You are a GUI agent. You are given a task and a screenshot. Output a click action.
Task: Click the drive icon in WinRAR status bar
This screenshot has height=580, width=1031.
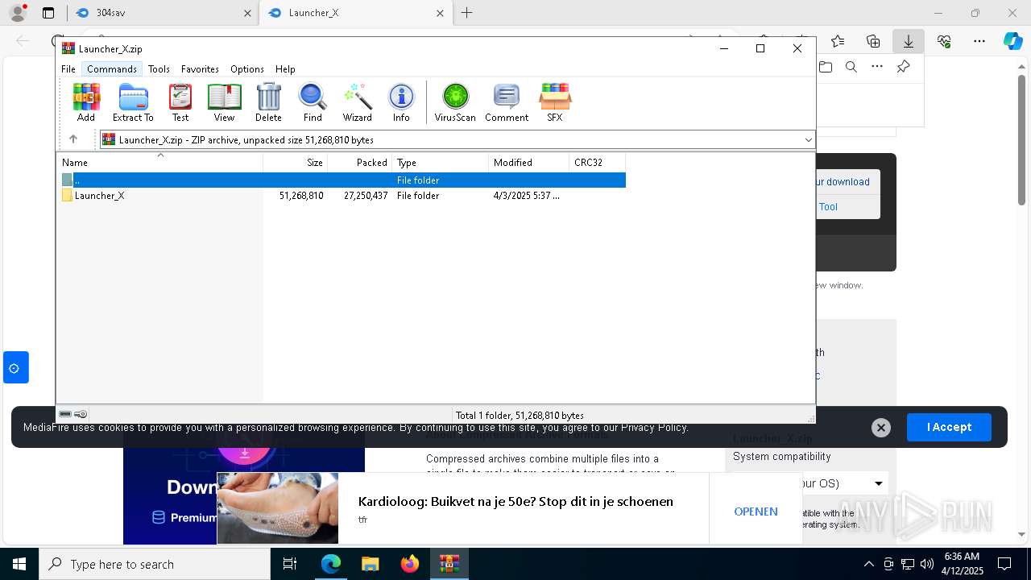point(65,415)
